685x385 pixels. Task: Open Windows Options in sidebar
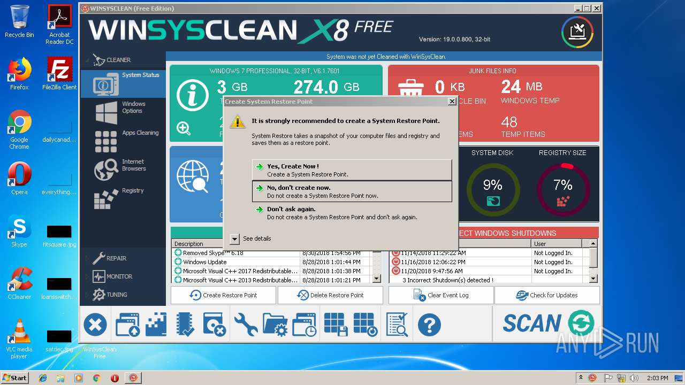pos(123,112)
